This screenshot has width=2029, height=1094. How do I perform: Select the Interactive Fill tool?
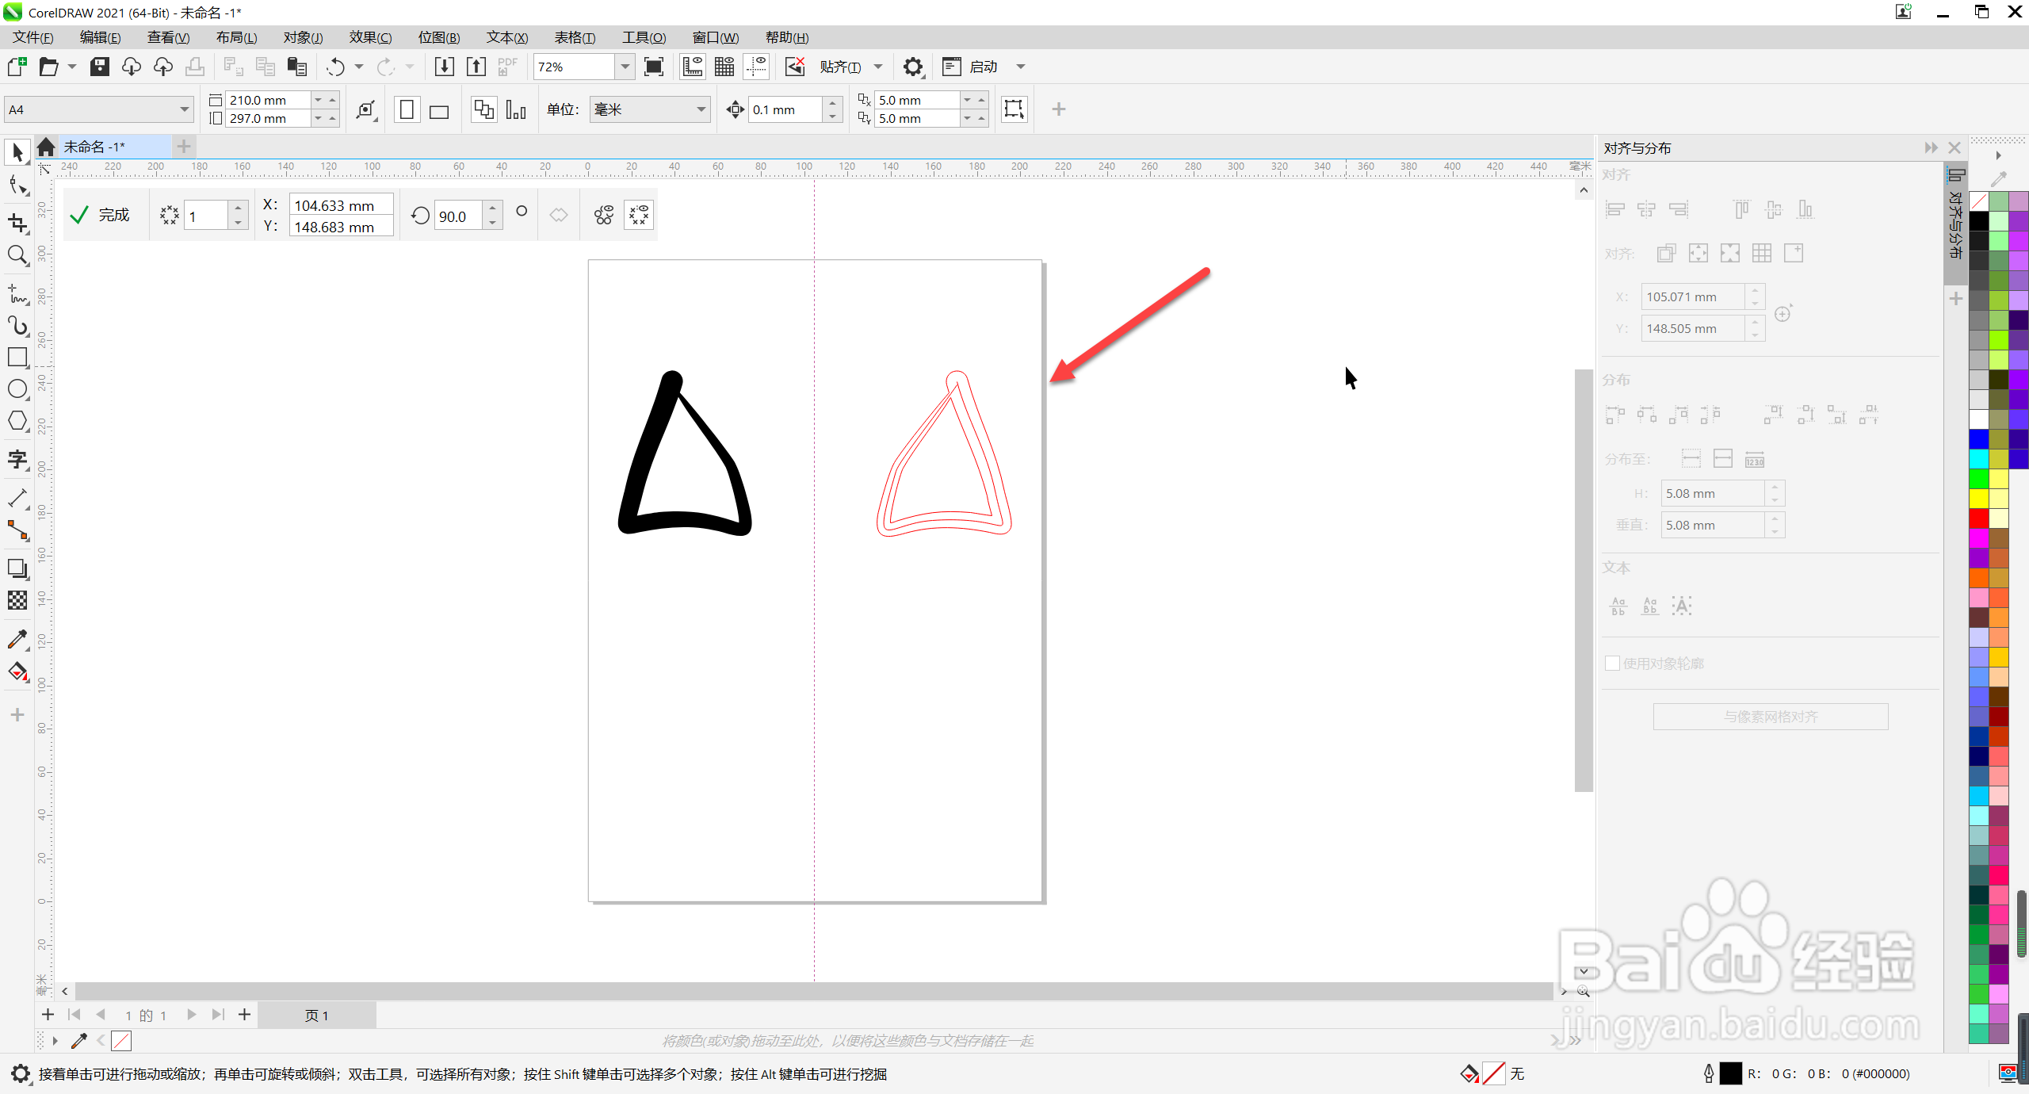tap(17, 671)
